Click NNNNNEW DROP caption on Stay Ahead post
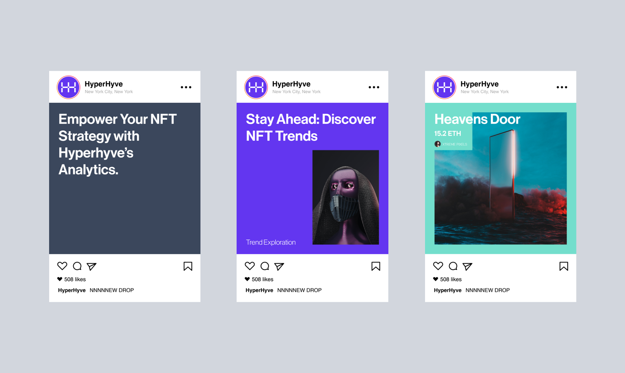The width and height of the screenshot is (625, 373). (x=299, y=290)
